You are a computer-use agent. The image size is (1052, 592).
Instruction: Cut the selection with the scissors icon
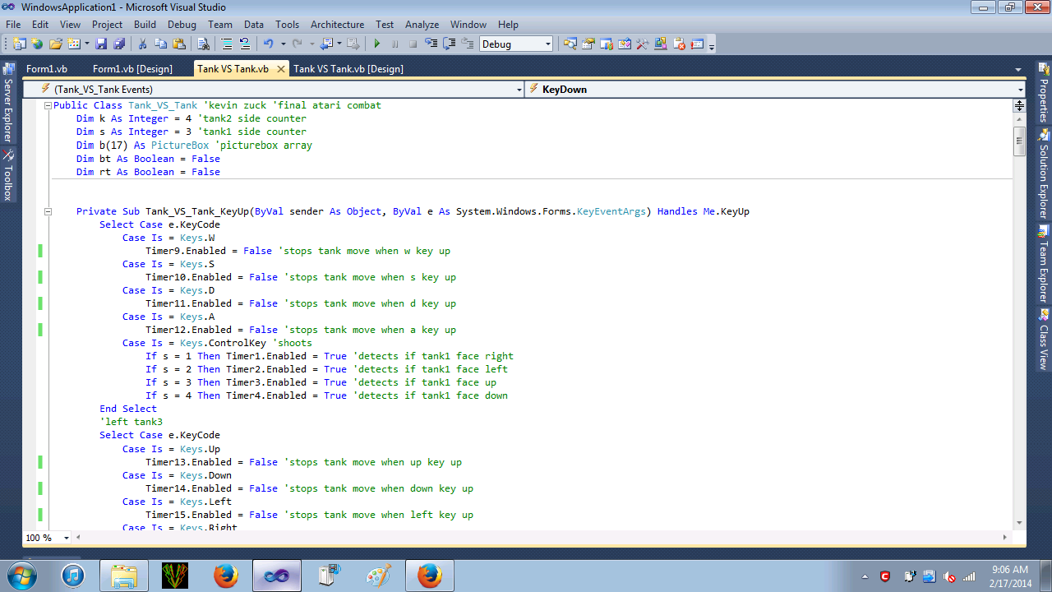(143, 44)
